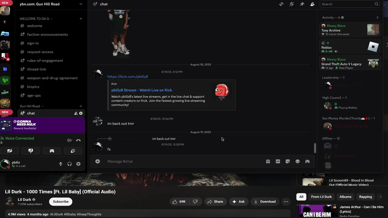388x218 pixels.
Task: Send a gift icon
Action: [268, 161]
